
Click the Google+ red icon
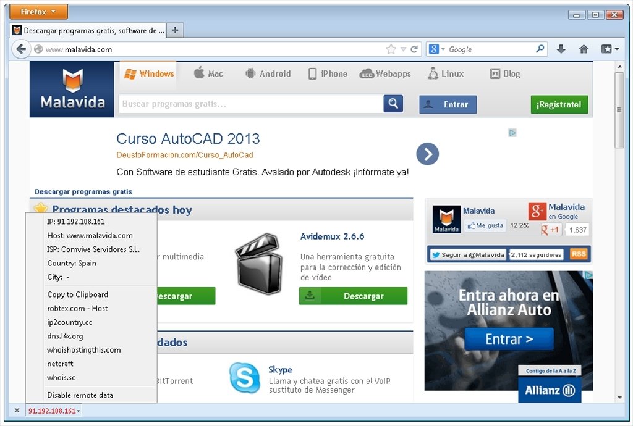[x=537, y=211]
